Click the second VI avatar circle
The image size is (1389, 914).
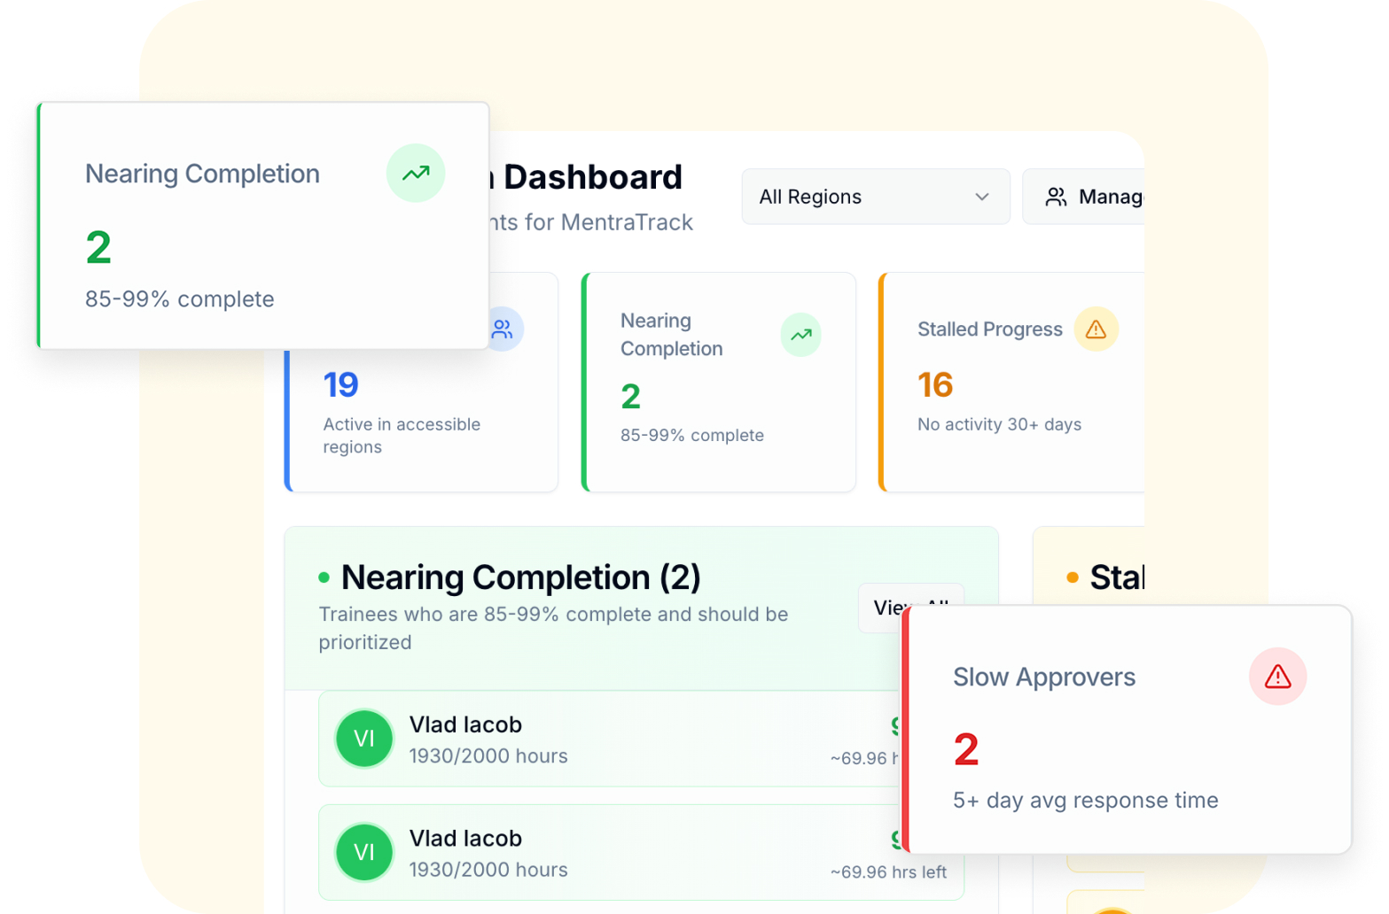click(x=364, y=852)
